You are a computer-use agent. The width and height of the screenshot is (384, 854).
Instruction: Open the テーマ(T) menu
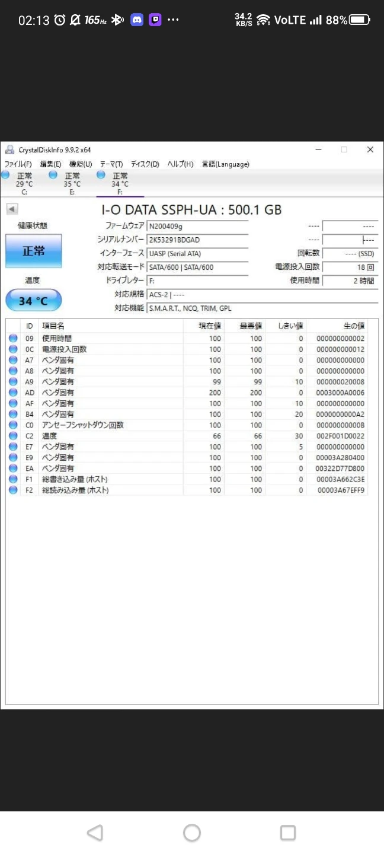(x=111, y=164)
